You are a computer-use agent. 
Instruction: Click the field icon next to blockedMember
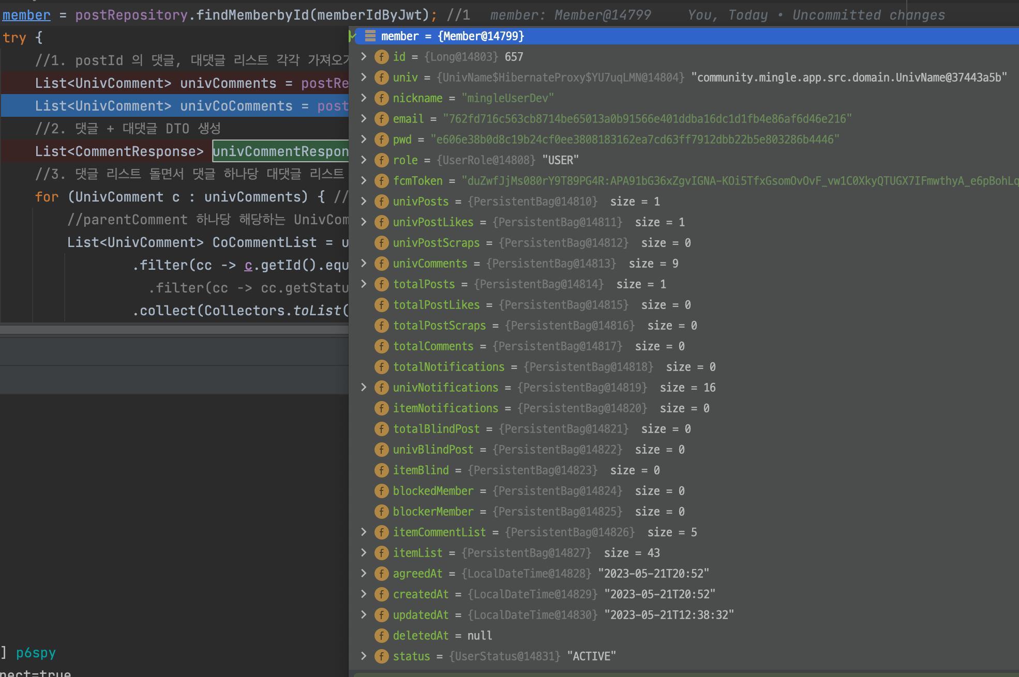pos(382,491)
